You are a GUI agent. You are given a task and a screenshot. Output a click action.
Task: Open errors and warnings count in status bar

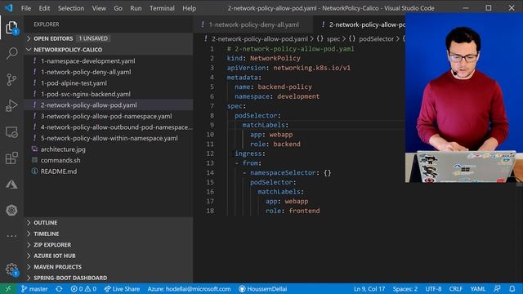pos(83,288)
